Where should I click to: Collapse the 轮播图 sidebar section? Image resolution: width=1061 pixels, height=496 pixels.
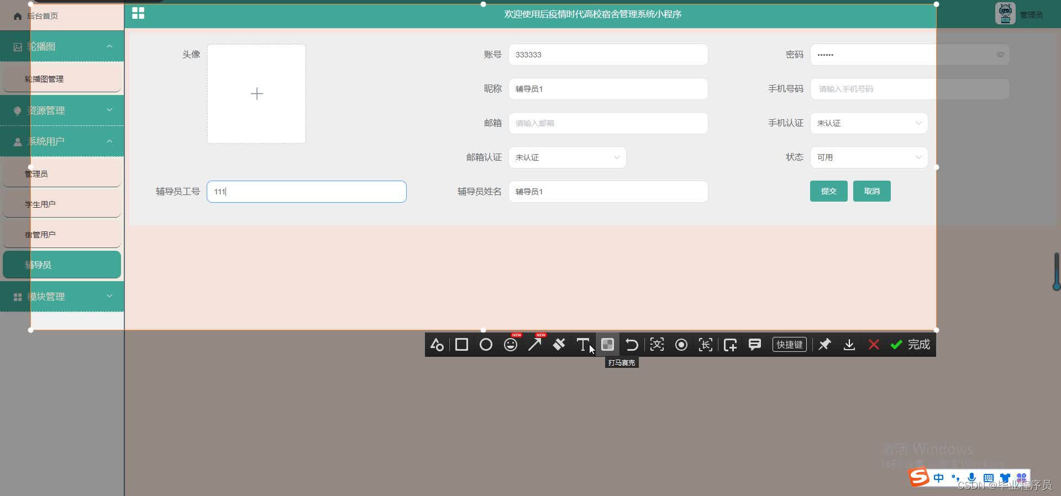[62, 46]
